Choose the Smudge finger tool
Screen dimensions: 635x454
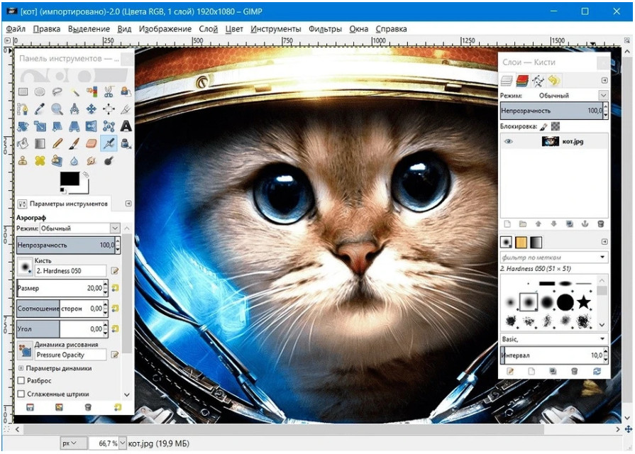tap(92, 161)
